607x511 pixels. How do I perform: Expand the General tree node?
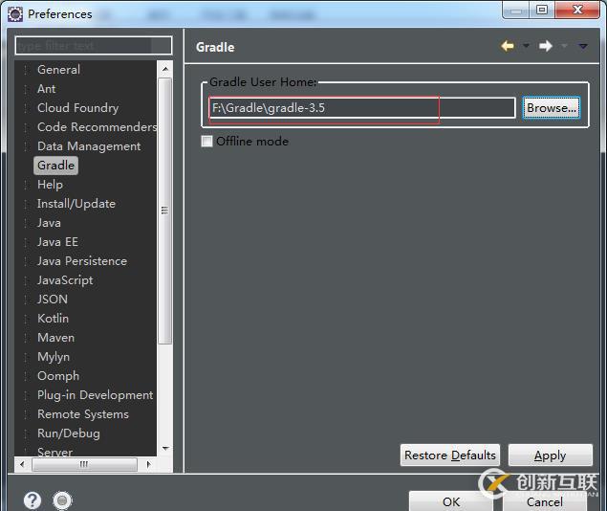click(26, 70)
